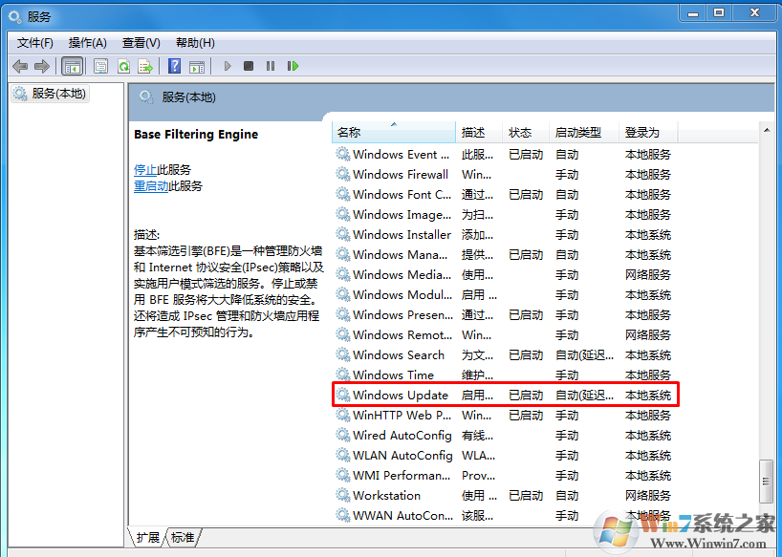Screen dimensions: 782x557
Task: Select the Windows Media... service row
Action: (x=505, y=274)
